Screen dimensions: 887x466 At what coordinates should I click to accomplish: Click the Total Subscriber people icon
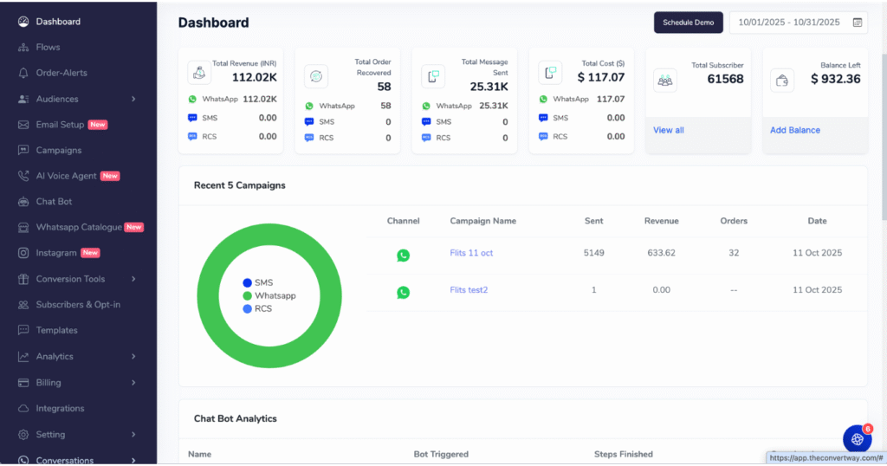click(665, 80)
